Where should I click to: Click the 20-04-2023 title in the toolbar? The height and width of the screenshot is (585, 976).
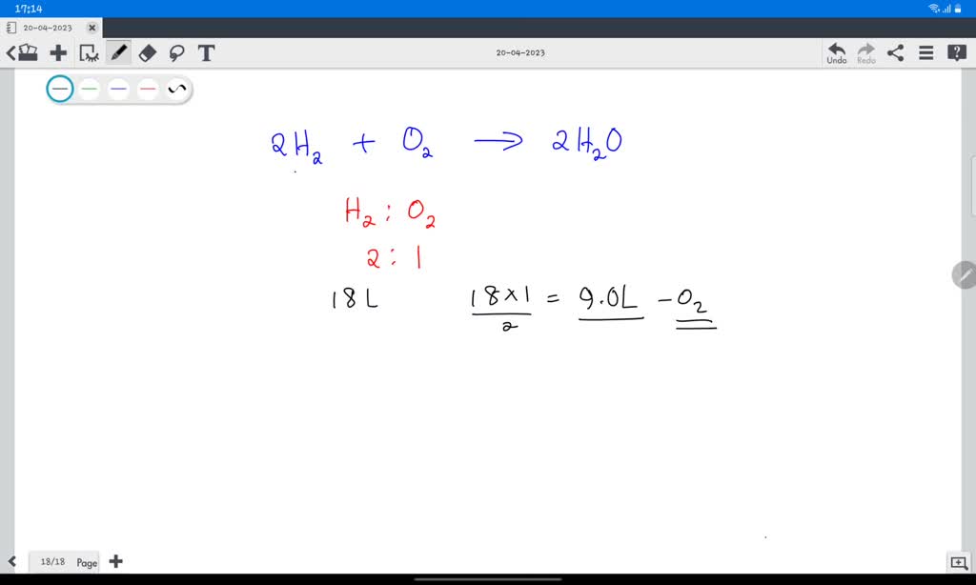coord(520,52)
